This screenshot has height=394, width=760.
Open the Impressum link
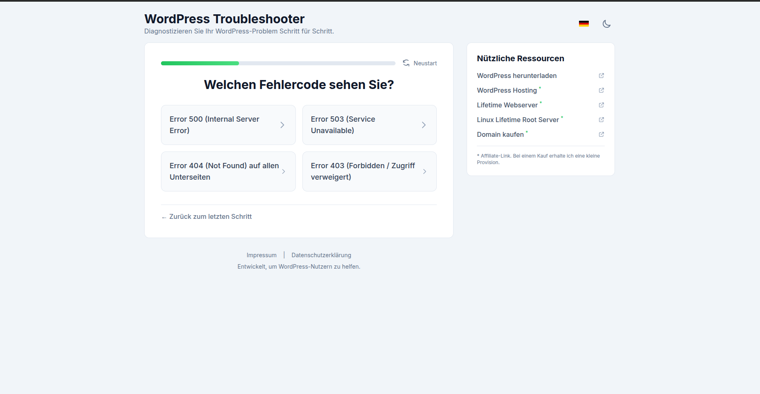click(261, 255)
